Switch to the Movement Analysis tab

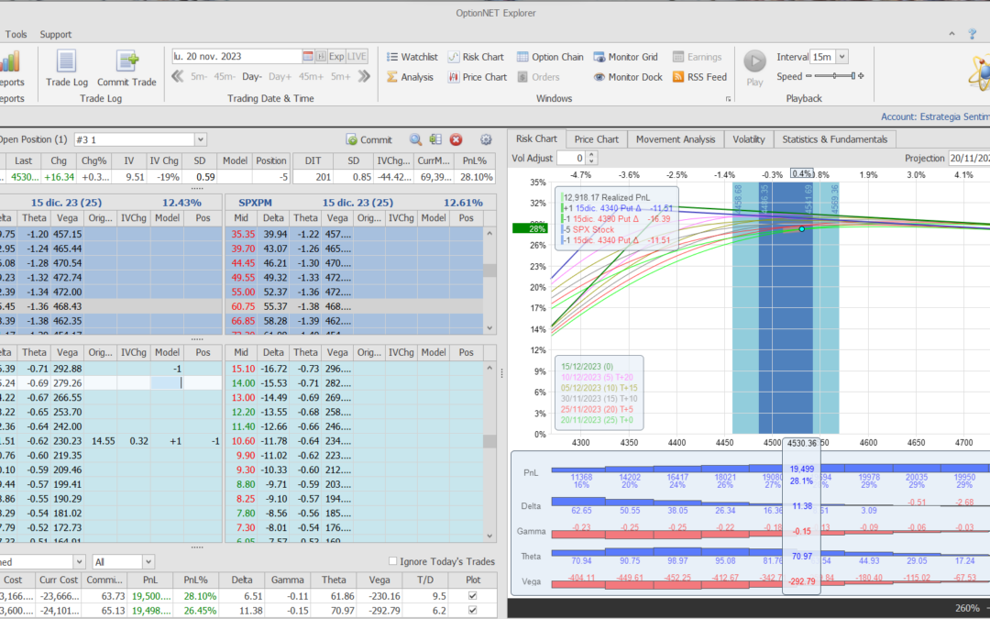pos(676,139)
